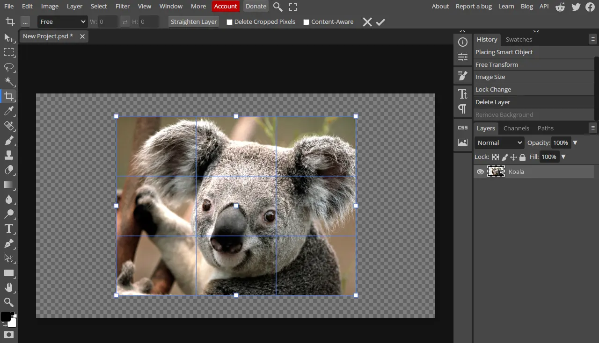Select the Eraser tool
The image size is (599, 343).
[9, 170]
